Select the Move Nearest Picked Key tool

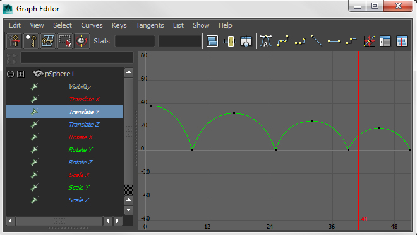(14, 41)
